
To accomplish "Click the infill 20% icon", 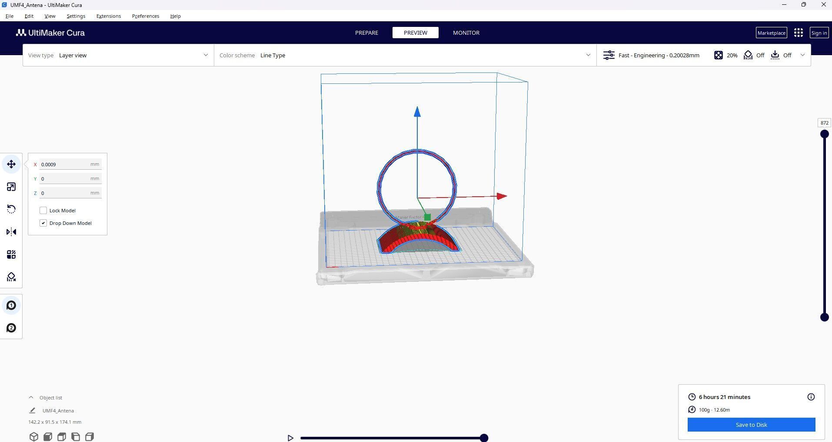I will pos(718,55).
